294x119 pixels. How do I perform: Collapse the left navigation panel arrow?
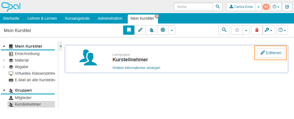click(x=60, y=46)
